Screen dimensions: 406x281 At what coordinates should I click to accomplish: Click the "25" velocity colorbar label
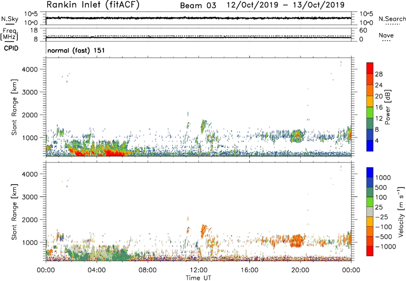point(379,207)
